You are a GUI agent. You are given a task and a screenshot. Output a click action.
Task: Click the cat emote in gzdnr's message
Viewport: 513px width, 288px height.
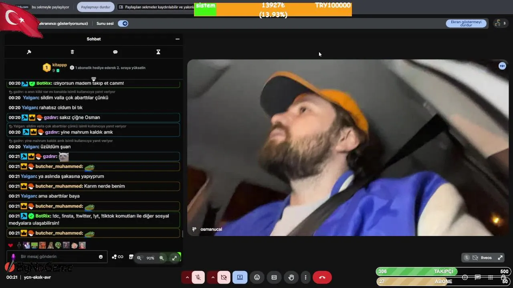tap(64, 156)
